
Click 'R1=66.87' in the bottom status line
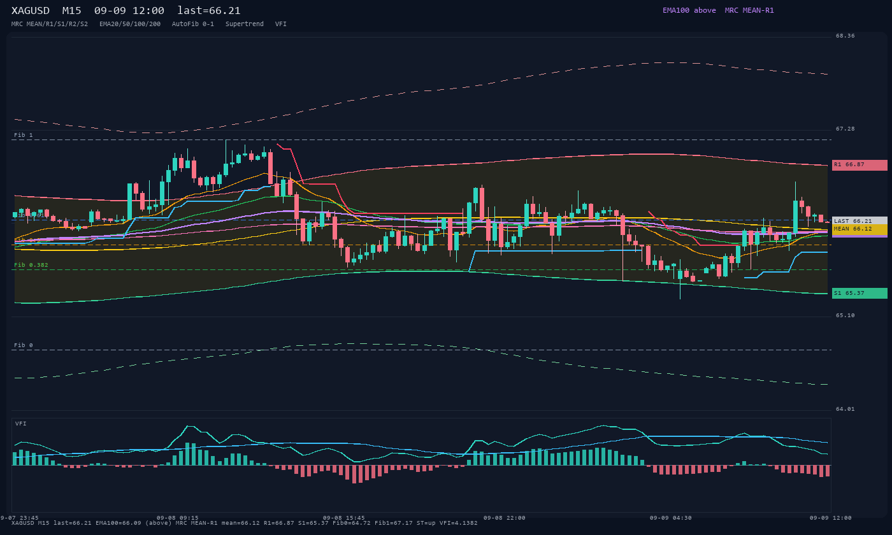pyautogui.click(x=279, y=524)
